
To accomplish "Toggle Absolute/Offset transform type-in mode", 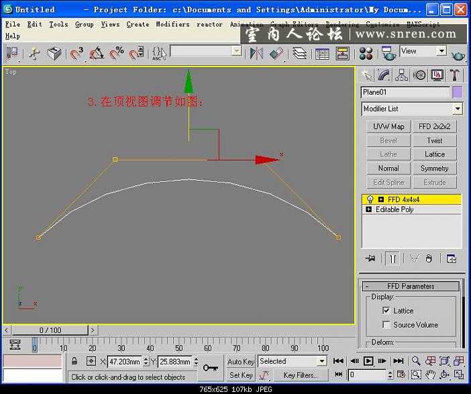I will [91, 360].
